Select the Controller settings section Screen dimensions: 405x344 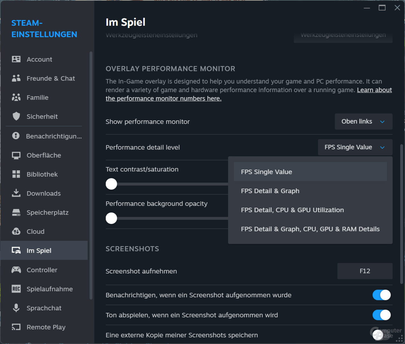coord(44,270)
